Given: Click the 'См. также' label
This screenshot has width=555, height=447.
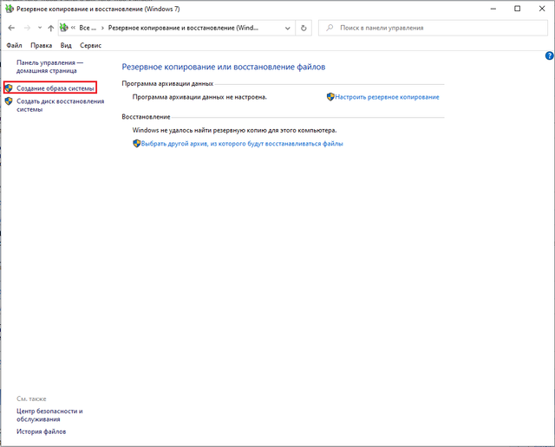Looking at the screenshot, I should pyautogui.click(x=31, y=398).
